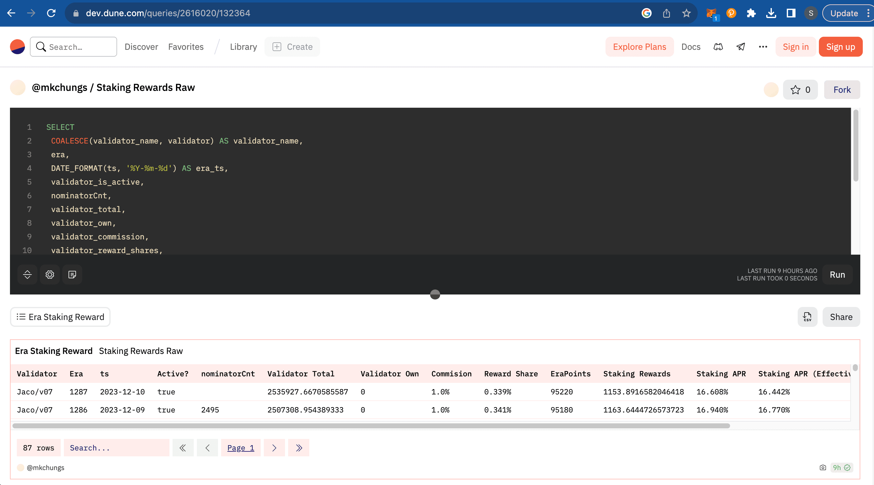Go to previous results page
The width and height of the screenshot is (874, 485).
click(x=207, y=448)
